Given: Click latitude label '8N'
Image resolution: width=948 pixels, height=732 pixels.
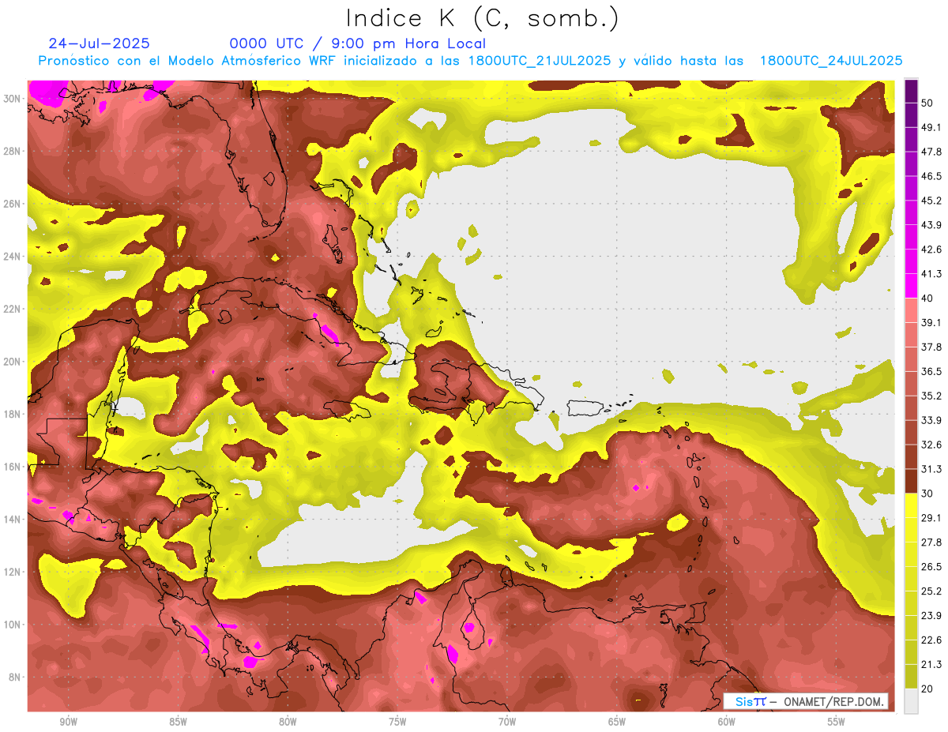Looking at the screenshot, I should [16, 677].
